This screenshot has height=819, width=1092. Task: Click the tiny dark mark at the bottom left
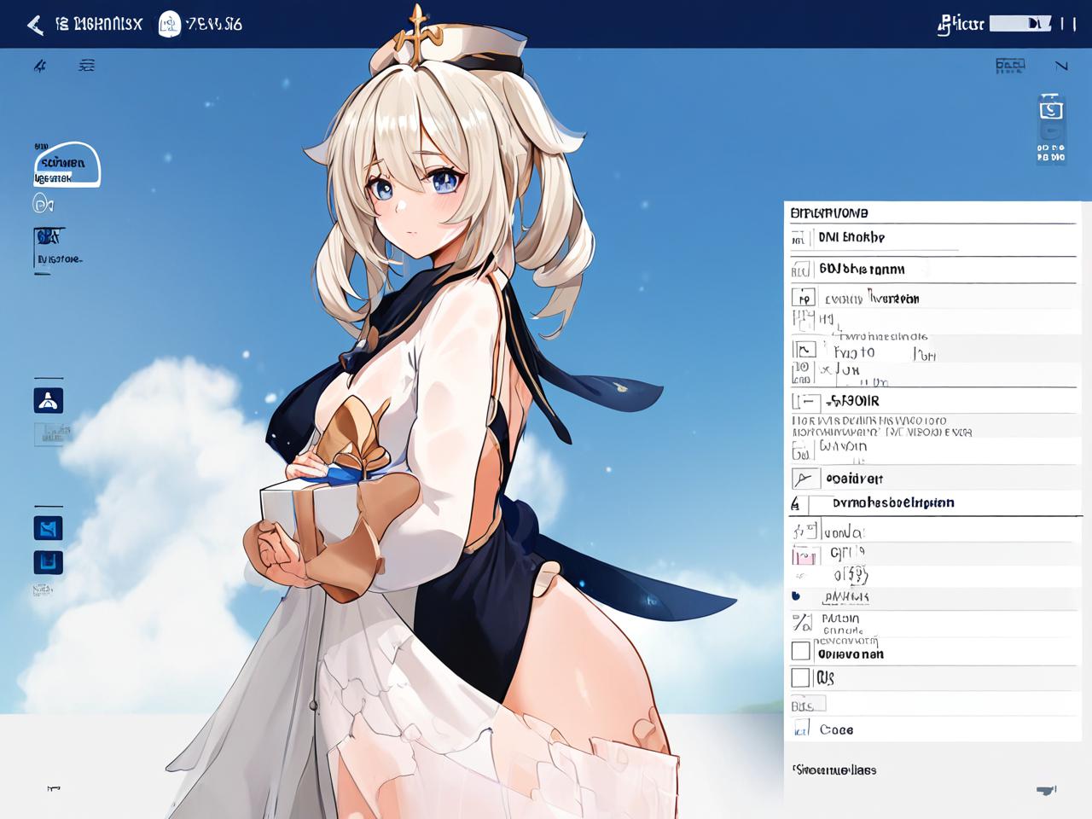click(x=54, y=789)
